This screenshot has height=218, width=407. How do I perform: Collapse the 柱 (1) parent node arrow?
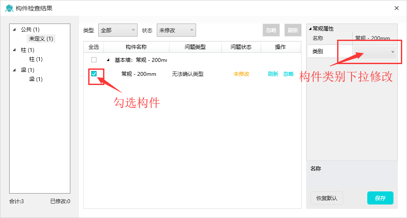pyautogui.click(x=14, y=50)
